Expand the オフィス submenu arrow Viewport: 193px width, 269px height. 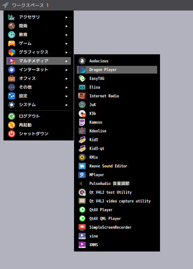click(67, 78)
